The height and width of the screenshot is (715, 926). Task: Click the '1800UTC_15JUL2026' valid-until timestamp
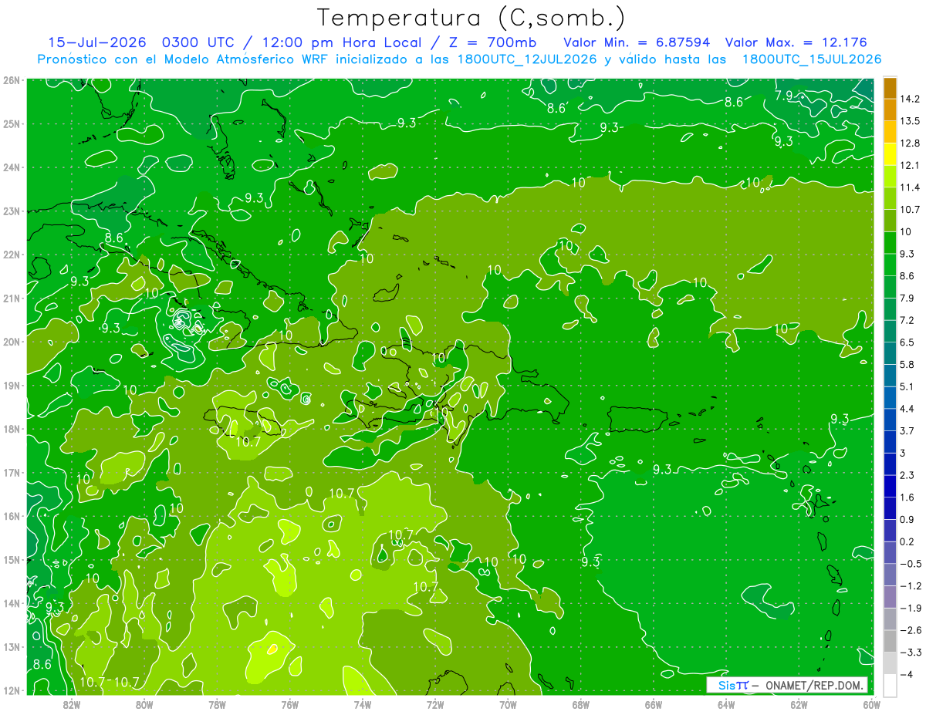click(812, 59)
